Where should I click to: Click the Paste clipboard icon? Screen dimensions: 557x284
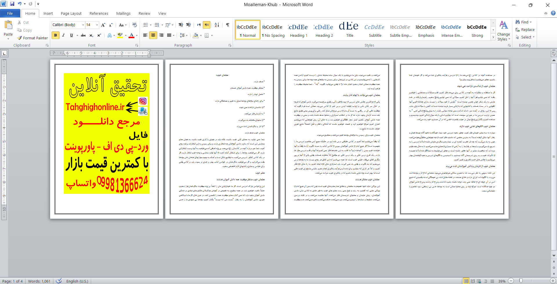8,25
